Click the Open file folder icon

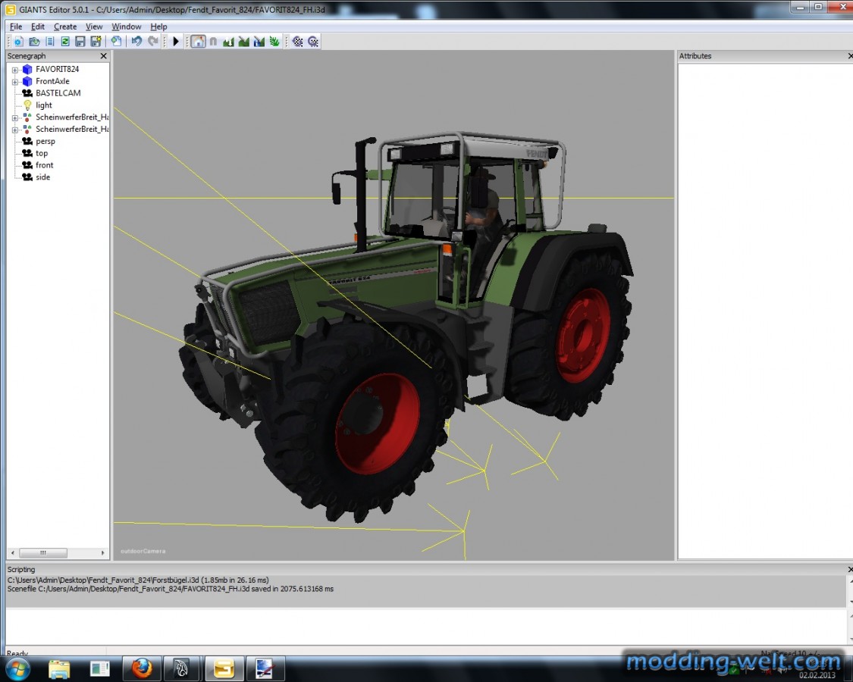pos(34,42)
